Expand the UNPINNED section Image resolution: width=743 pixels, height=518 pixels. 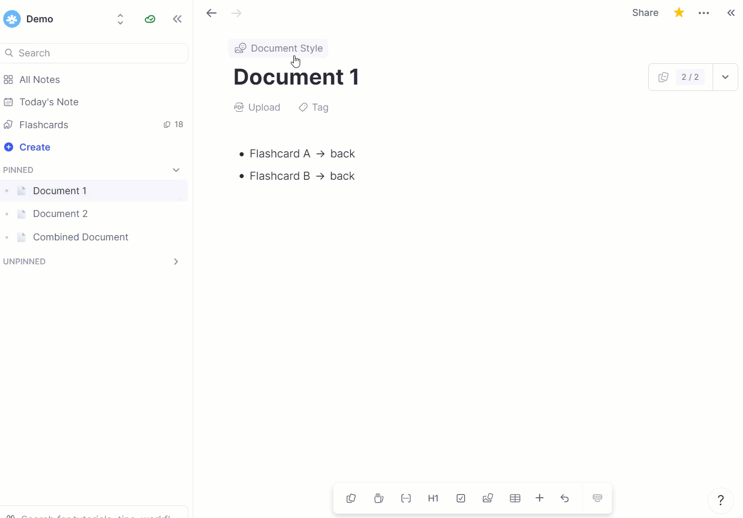pyautogui.click(x=176, y=262)
